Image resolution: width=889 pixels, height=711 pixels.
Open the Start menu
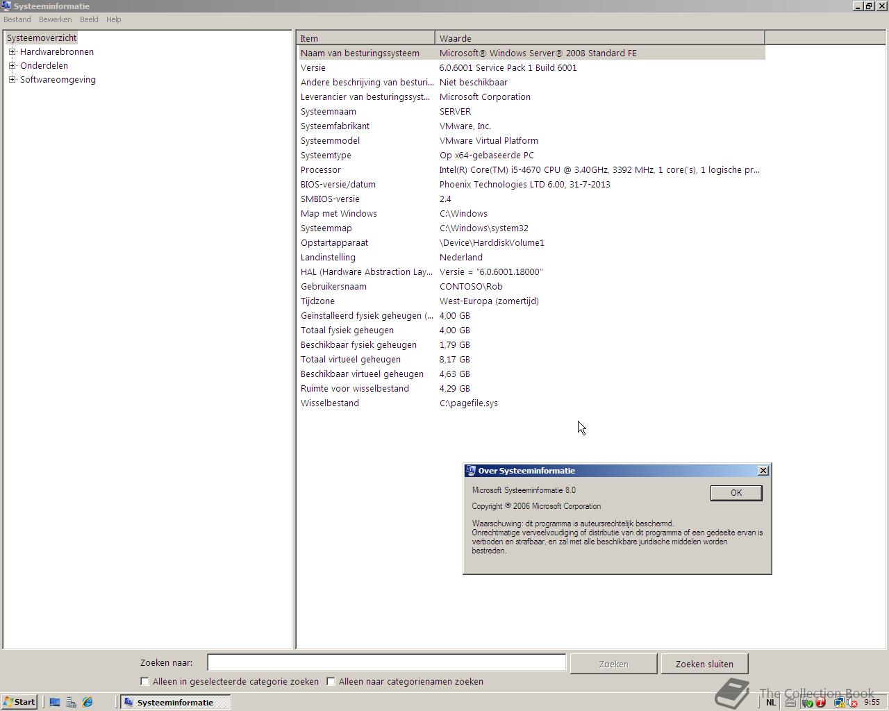click(19, 702)
